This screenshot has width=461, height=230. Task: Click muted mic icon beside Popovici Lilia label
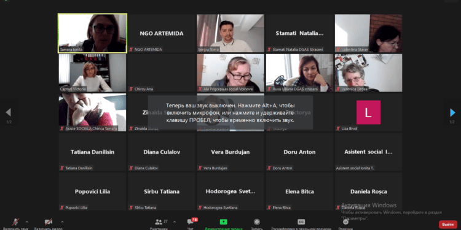(62, 207)
